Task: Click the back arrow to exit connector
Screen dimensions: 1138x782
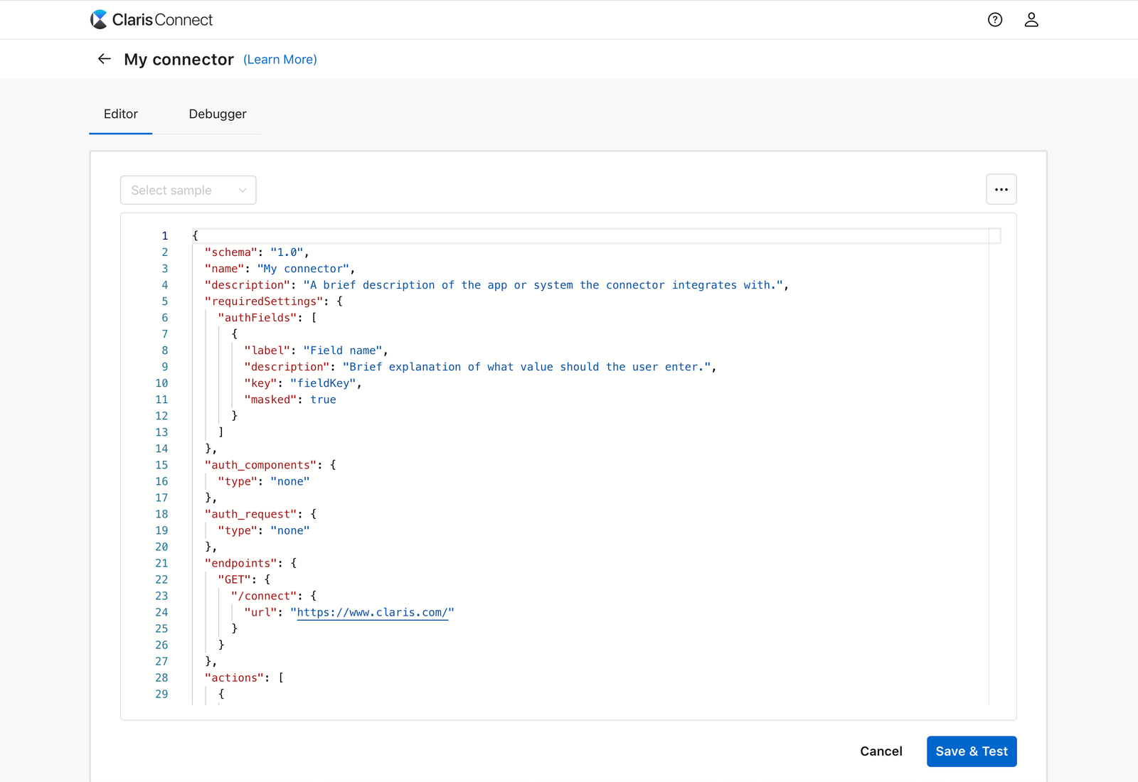Action: 104,58
